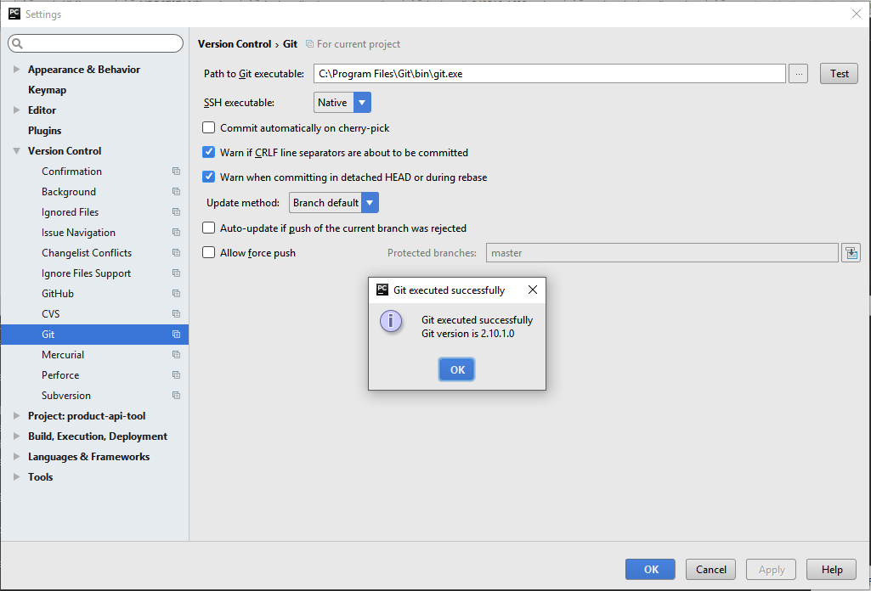
Task: Expand the Appearance & Behavior section
Action: 16,70
